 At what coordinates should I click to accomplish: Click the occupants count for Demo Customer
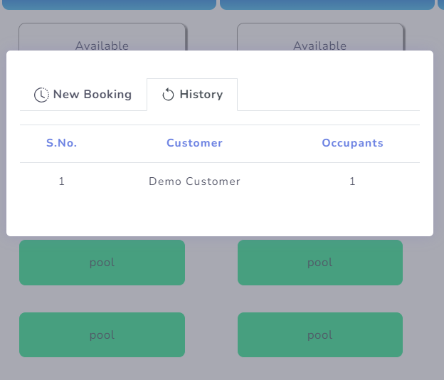[352, 181]
